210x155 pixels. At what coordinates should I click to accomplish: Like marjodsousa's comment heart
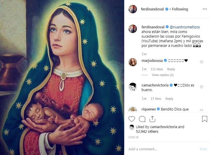[x=202, y=62]
